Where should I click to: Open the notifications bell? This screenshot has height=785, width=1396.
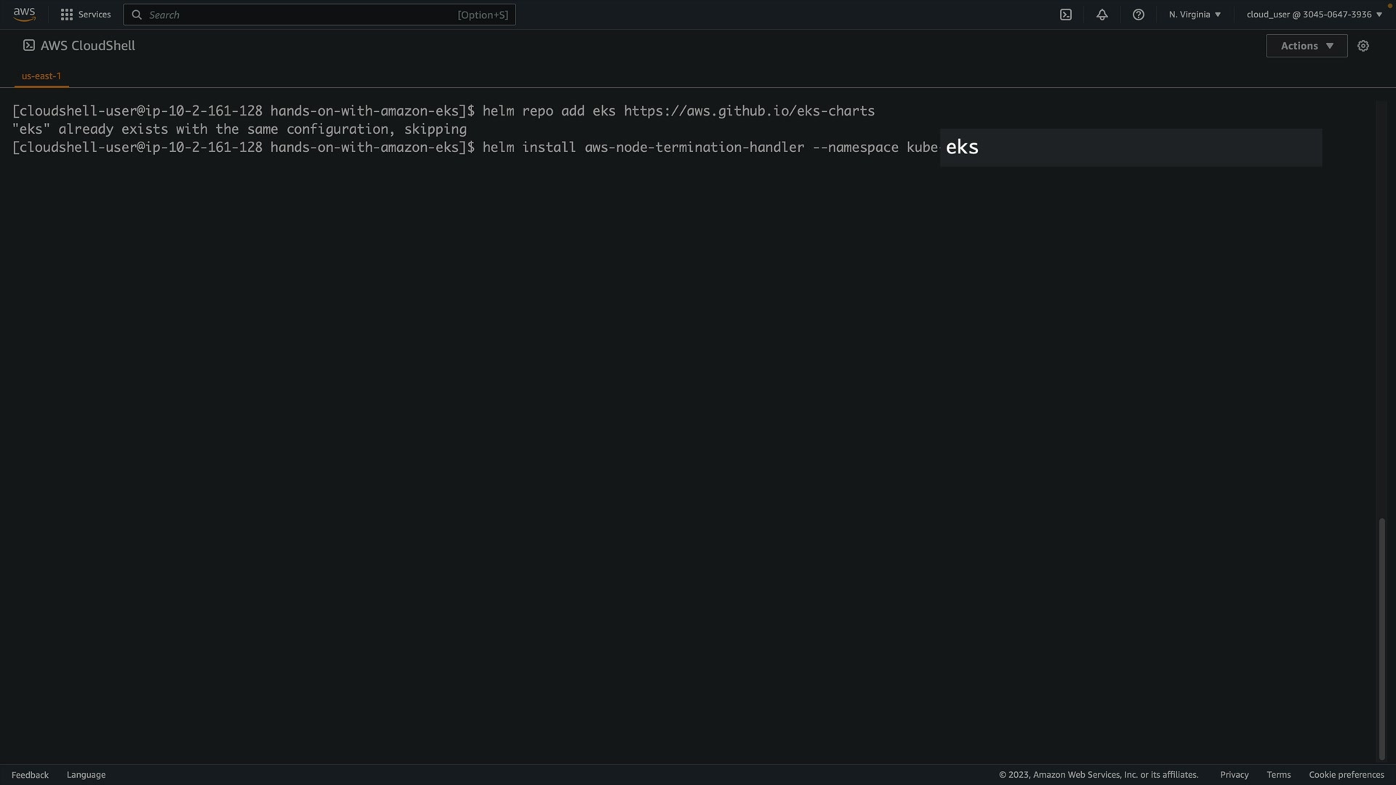coord(1102,15)
